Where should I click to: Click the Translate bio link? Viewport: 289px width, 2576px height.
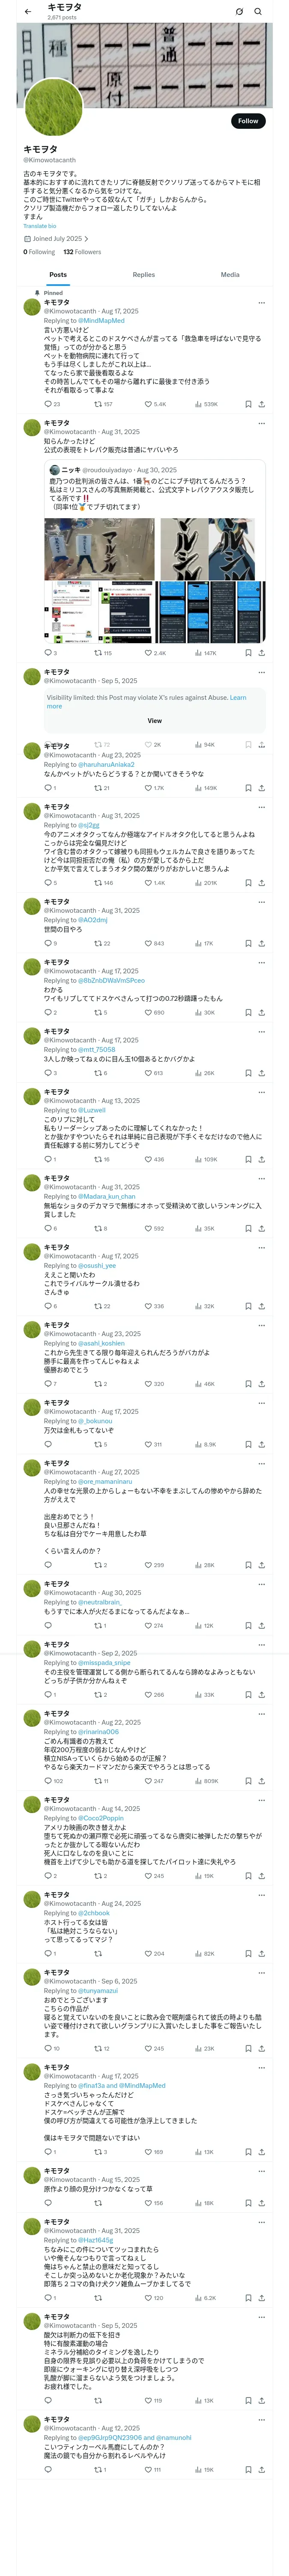[x=40, y=226]
